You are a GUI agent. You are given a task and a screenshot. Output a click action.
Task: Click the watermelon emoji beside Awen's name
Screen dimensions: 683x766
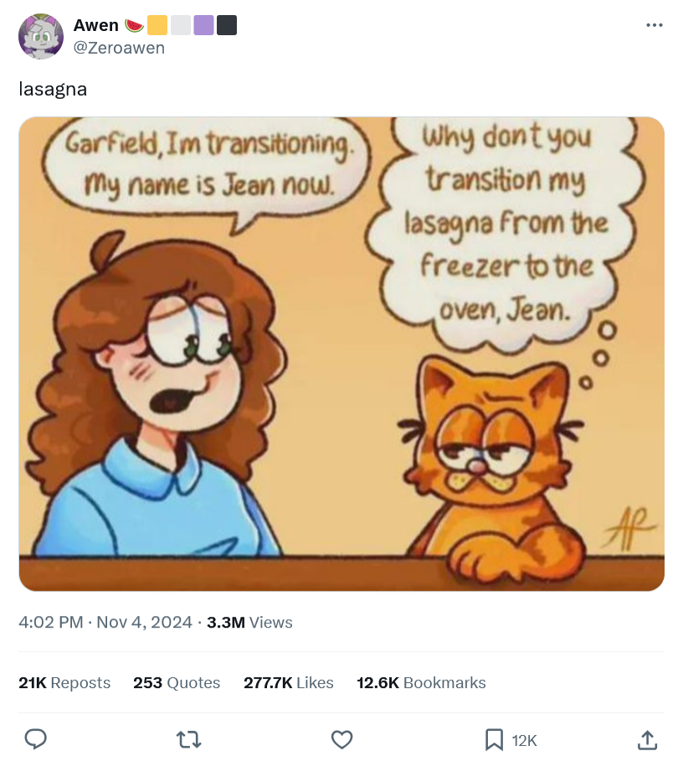coord(134,26)
